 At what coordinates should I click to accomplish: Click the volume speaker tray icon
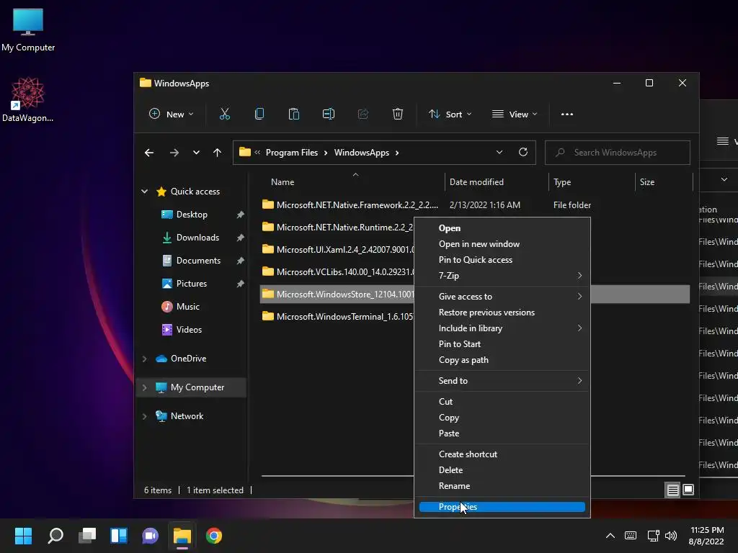[671, 536]
